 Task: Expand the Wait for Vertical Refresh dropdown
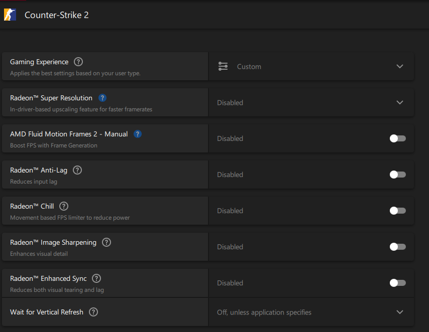[400, 312]
